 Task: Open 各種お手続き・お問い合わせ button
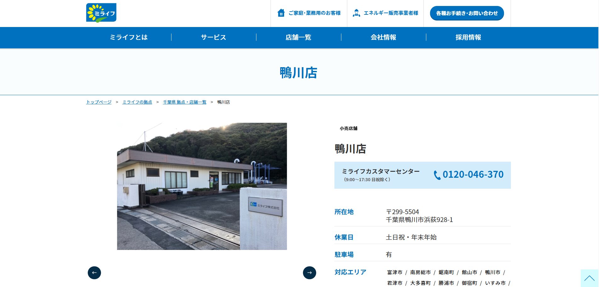click(467, 13)
